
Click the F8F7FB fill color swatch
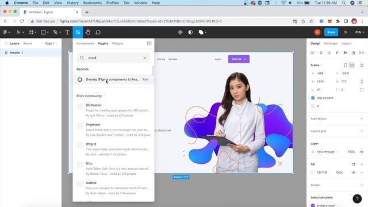pos(313,172)
